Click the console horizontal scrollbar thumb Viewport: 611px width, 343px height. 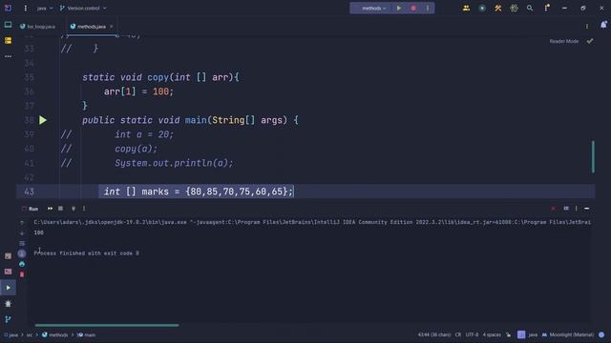[x=106, y=325]
